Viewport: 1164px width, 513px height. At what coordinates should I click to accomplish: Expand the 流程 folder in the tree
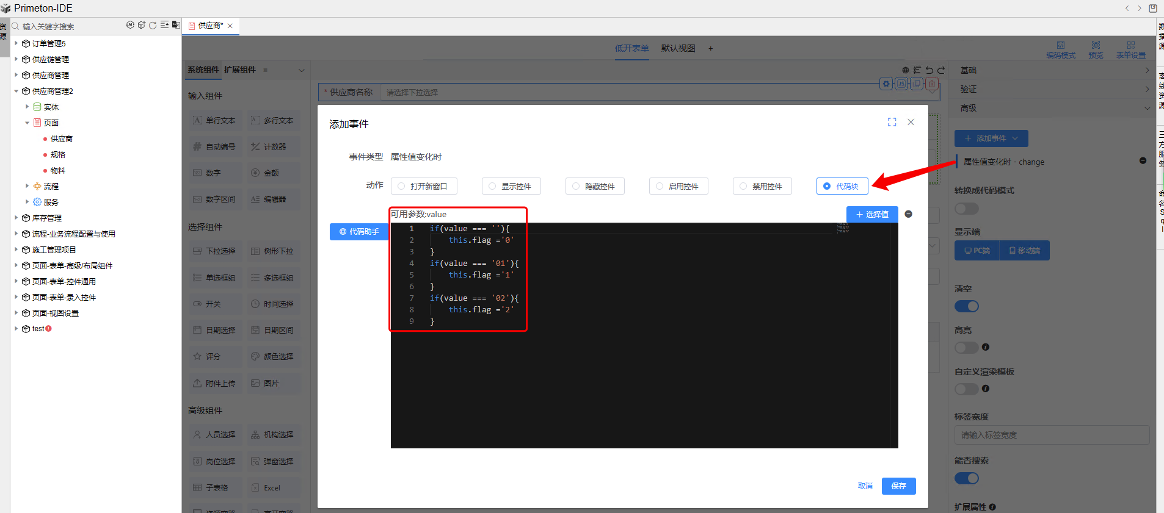tap(27, 186)
